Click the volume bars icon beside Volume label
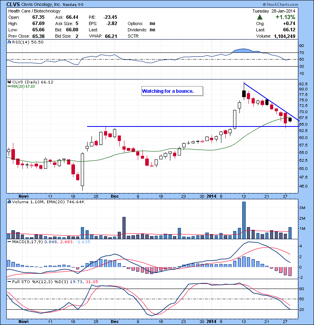Viewport: 314px width, 325px height. [9, 202]
